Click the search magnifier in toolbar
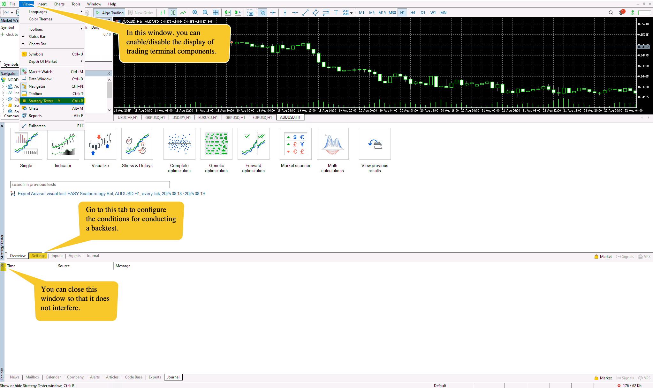This screenshot has height=388, width=653. [611, 13]
